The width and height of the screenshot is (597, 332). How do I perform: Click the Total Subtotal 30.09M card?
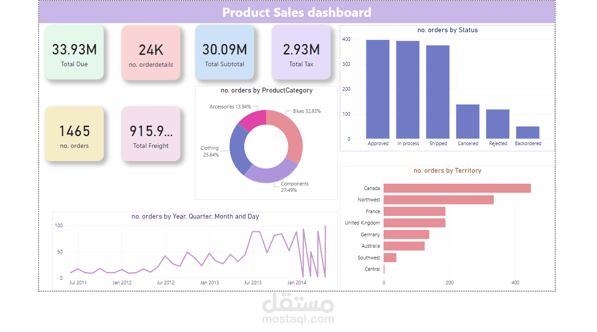(225, 53)
